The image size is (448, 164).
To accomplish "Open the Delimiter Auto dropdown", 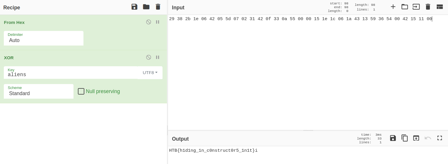I will 43,39.
